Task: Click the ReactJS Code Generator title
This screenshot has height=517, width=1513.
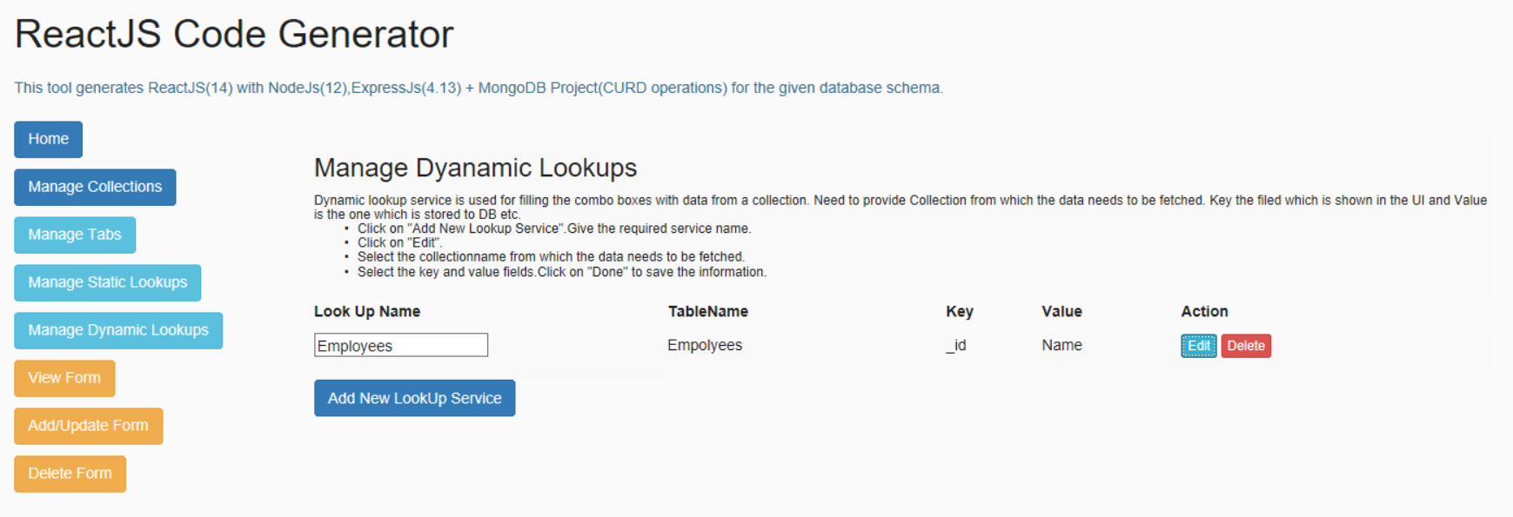Action: click(x=234, y=34)
